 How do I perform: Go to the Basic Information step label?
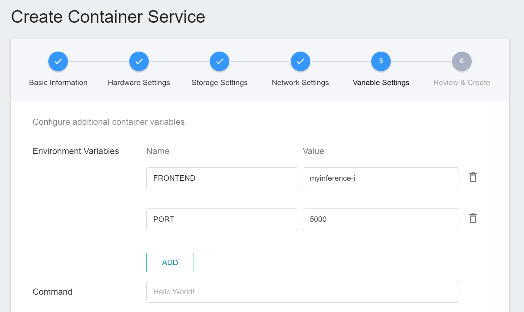[x=58, y=83]
